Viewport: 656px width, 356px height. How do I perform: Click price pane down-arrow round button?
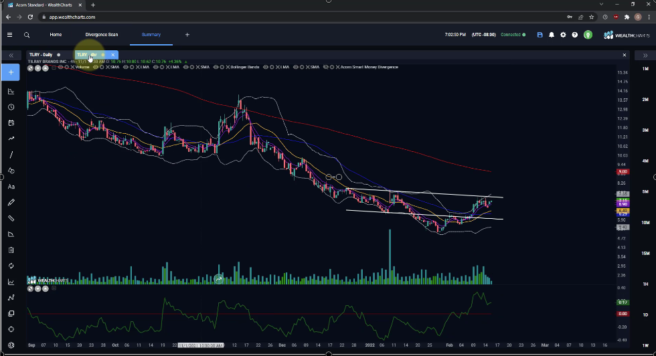(x=37, y=68)
